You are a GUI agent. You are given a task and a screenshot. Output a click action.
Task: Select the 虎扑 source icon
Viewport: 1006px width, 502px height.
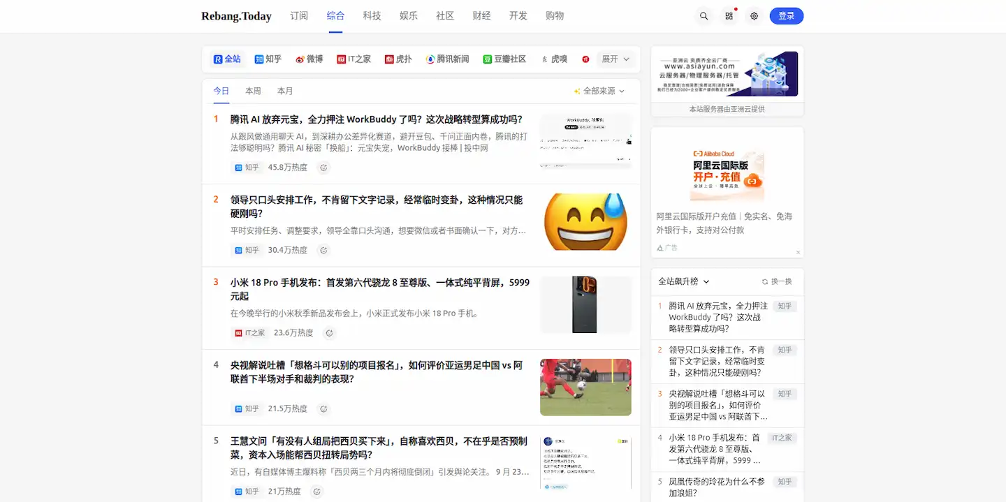click(399, 59)
